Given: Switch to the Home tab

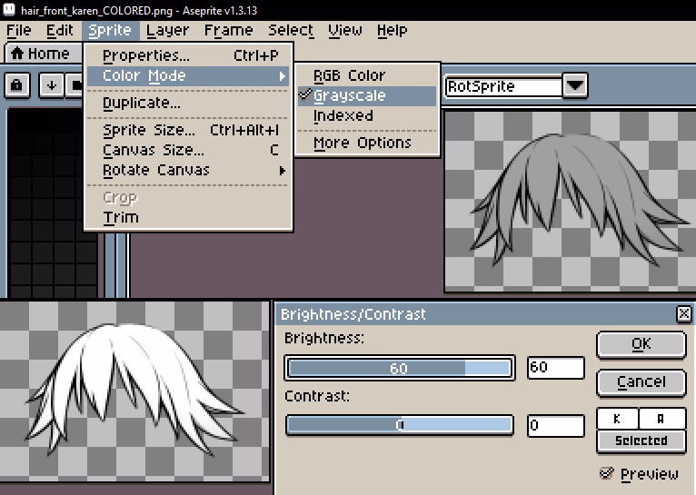Looking at the screenshot, I should coord(40,54).
